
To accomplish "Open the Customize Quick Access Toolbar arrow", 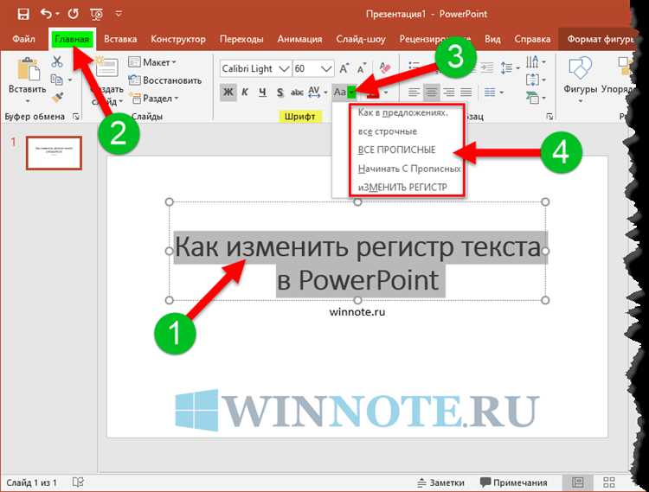I will (119, 14).
